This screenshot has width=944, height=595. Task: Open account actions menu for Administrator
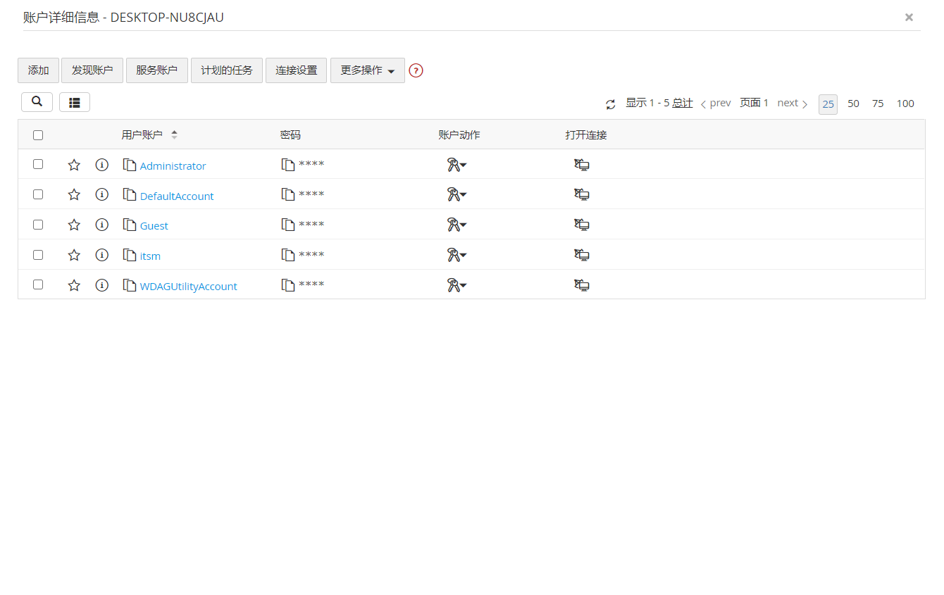point(457,165)
